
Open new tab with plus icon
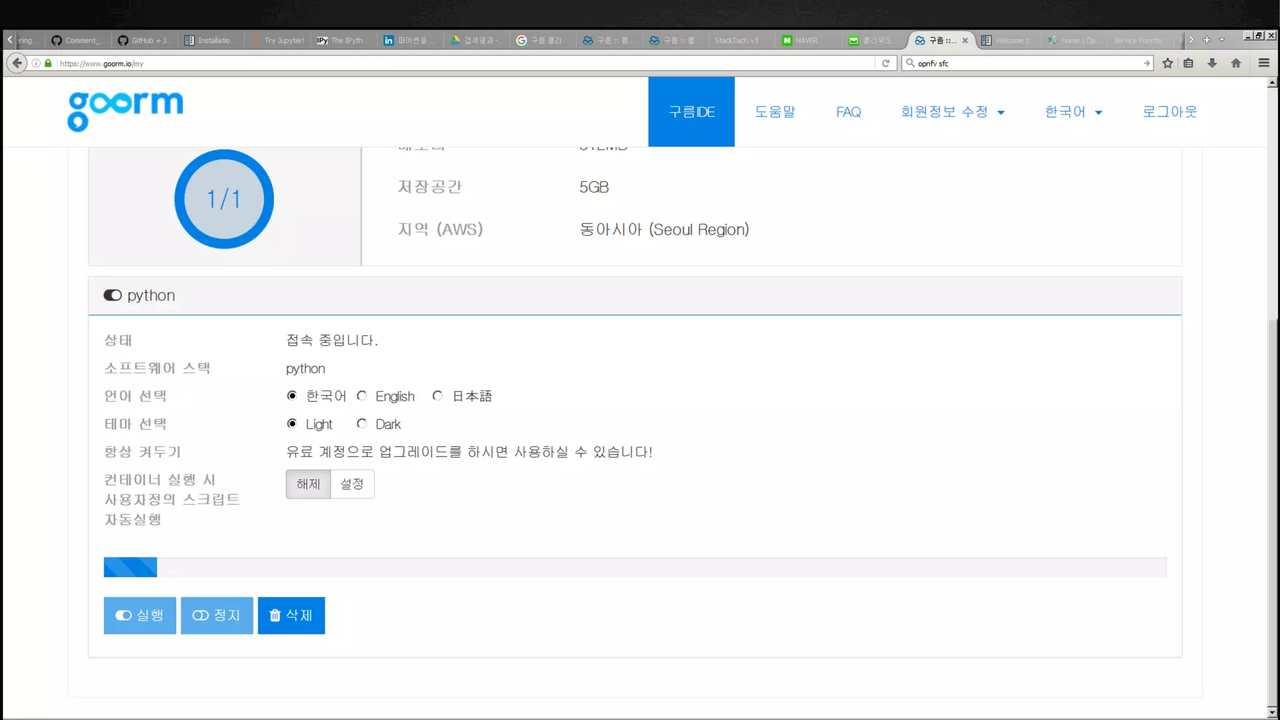[x=1207, y=40]
